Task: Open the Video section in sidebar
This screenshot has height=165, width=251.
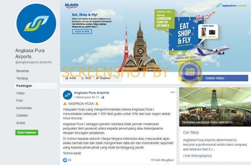Action: (x=20, y=93)
